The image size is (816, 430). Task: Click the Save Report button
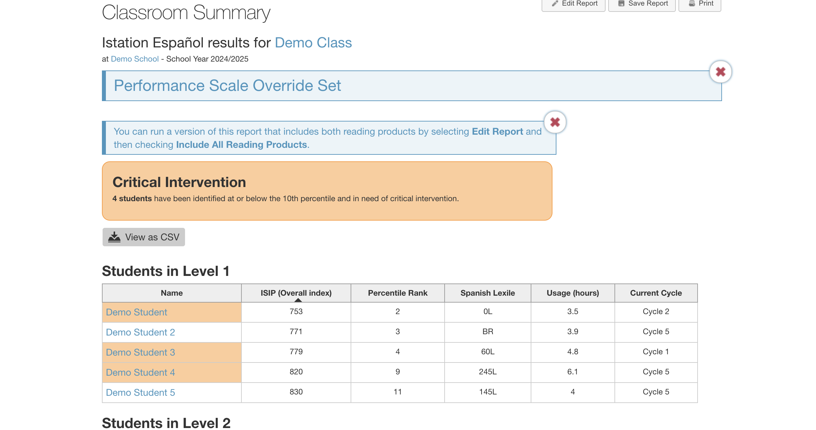click(x=642, y=3)
